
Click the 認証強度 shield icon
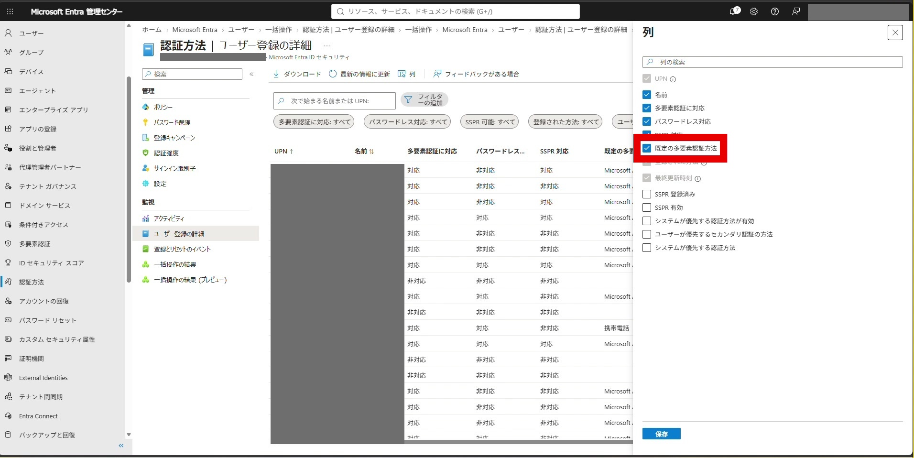(146, 153)
